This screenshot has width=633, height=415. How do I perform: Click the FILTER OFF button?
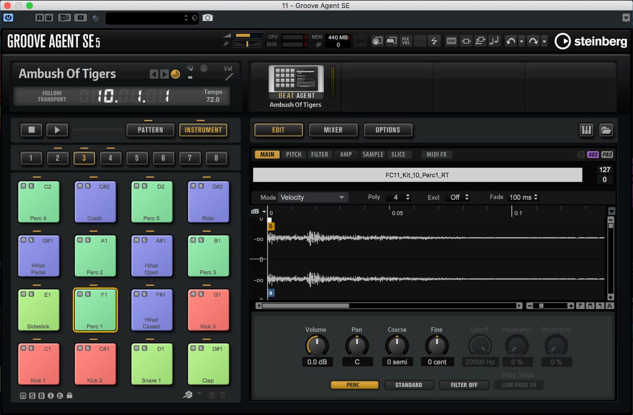464,385
